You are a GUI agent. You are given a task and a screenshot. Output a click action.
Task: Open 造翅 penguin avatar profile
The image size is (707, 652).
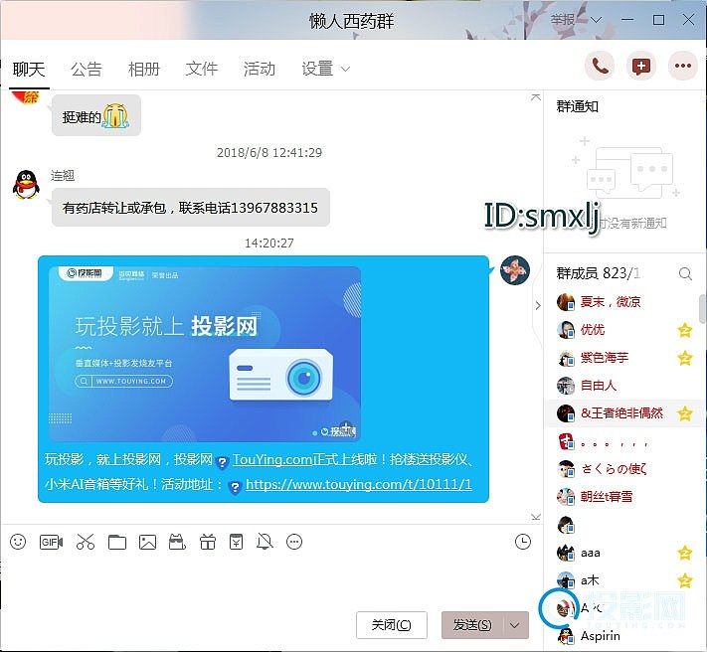click(26, 184)
